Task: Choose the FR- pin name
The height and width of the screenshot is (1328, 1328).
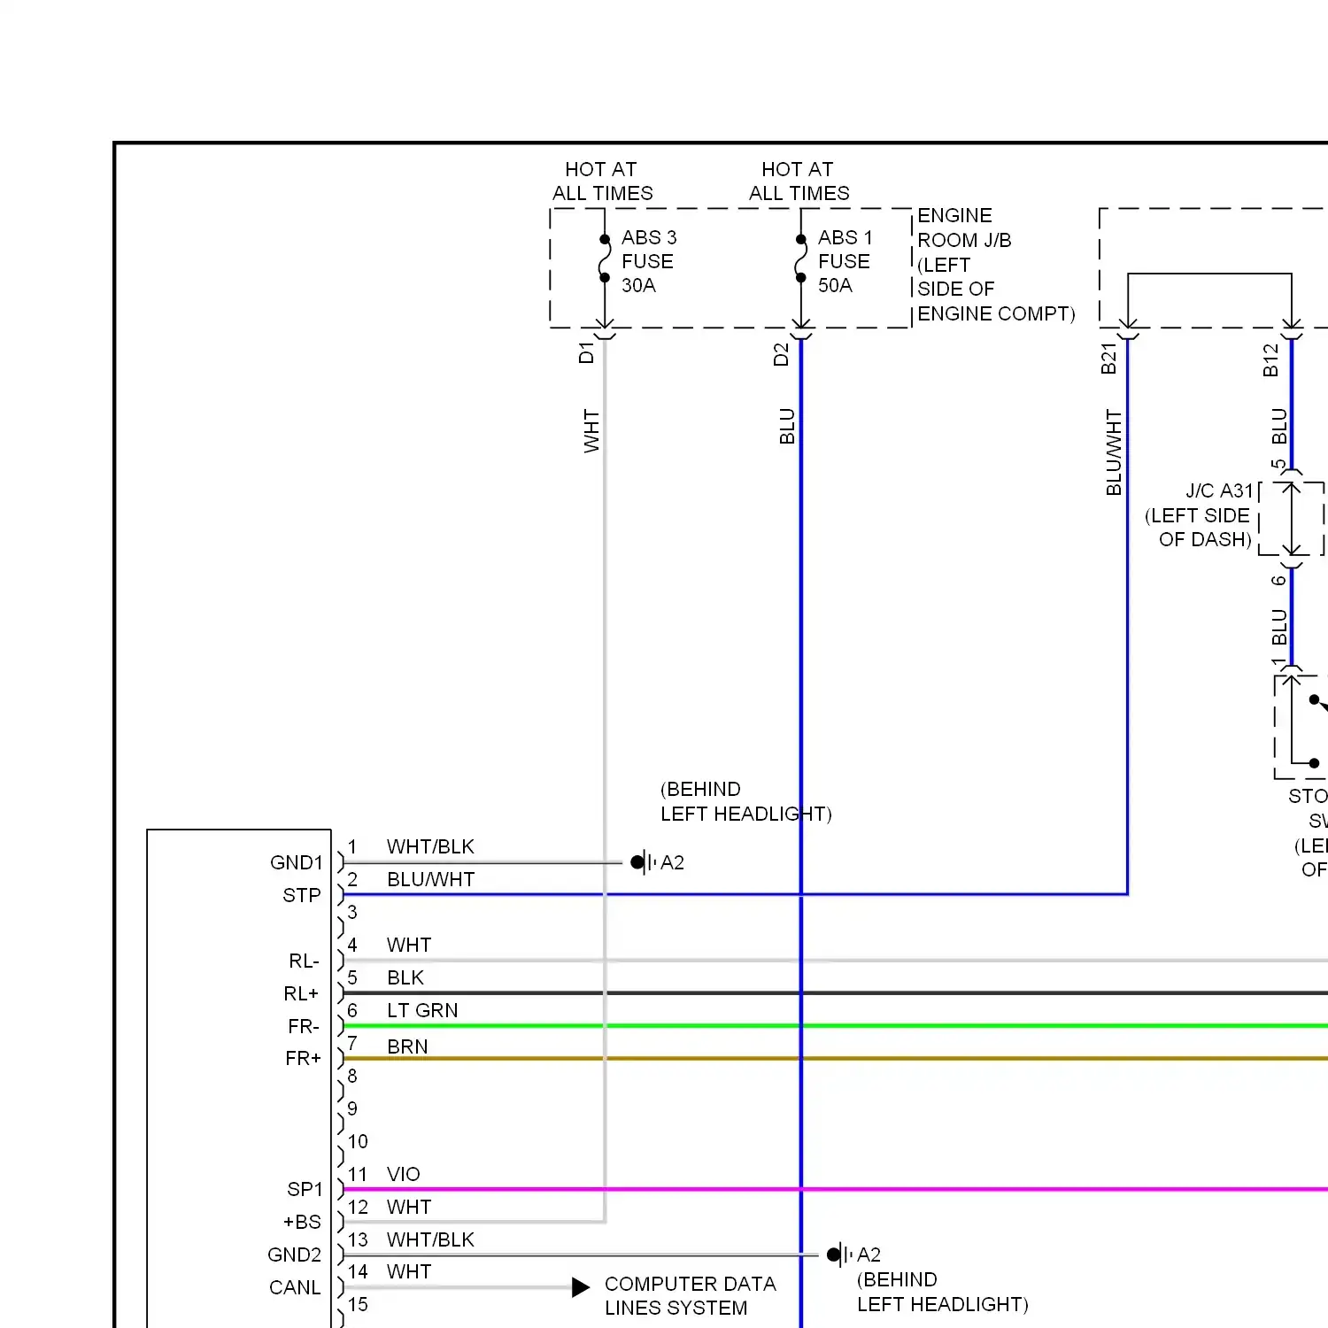Action: (x=304, y=1026)
